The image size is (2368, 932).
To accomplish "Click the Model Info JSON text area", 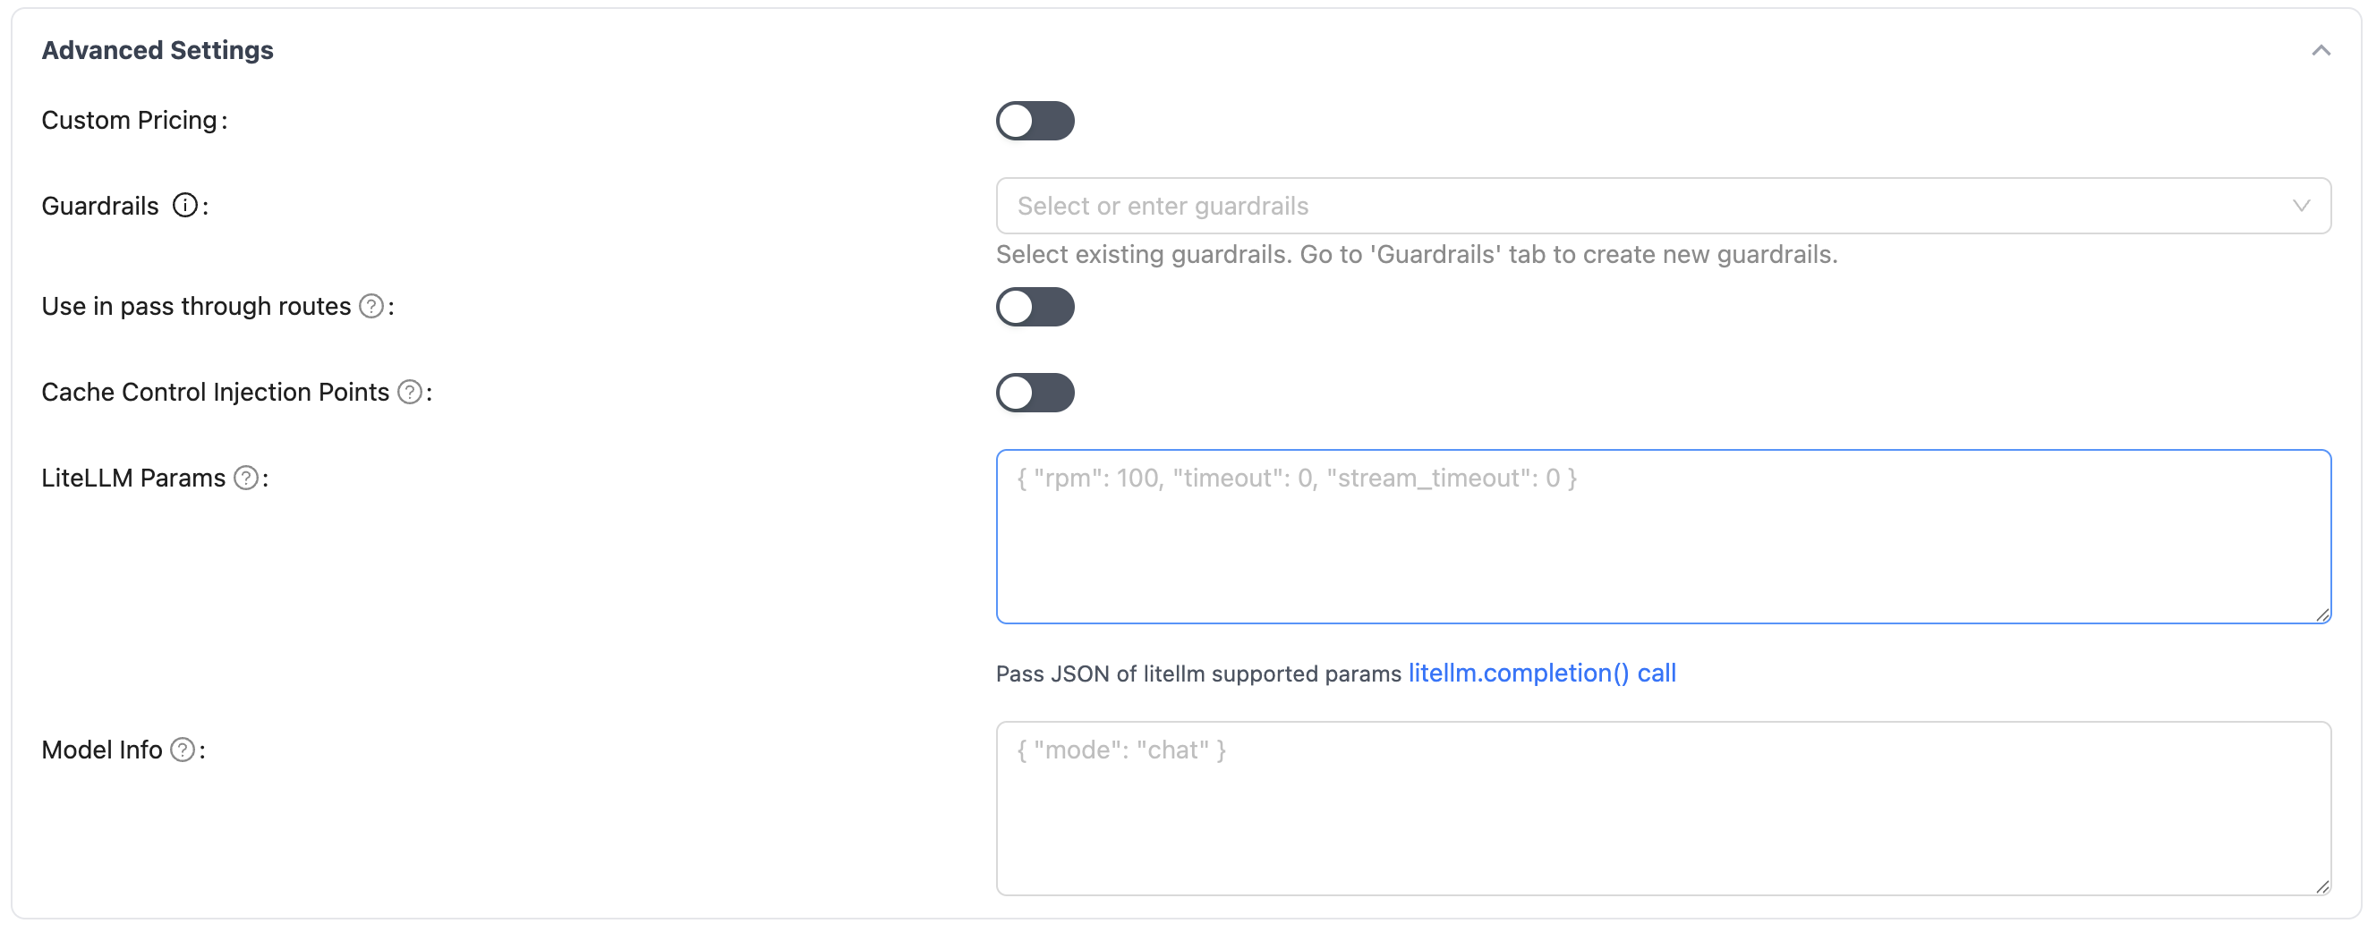I will pyautogui.click(x=1655, y=809).
